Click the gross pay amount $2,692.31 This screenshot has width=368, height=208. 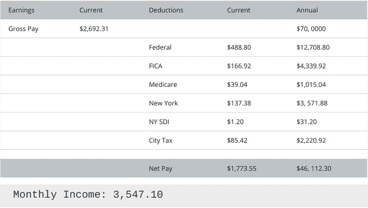coord(94,29)
